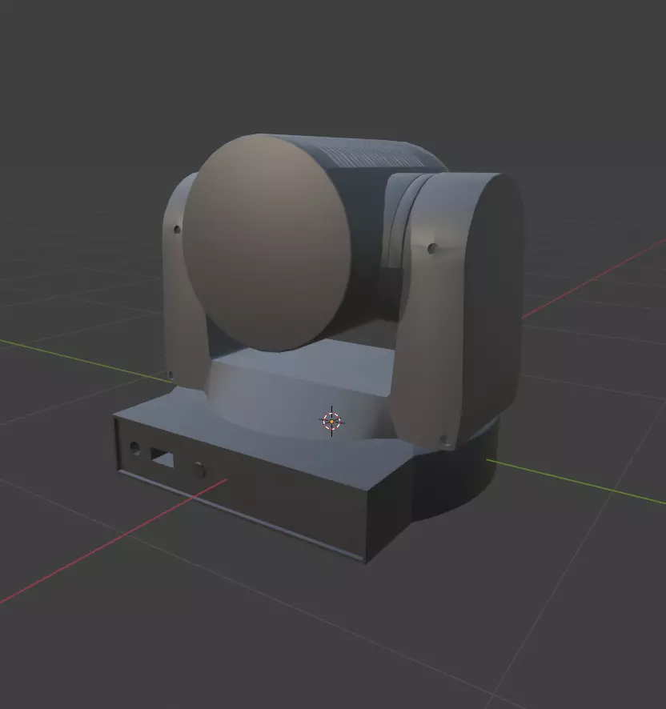Click the 3D cursor crosshair marker
The image size is (666, 709).
pos(331,422)
